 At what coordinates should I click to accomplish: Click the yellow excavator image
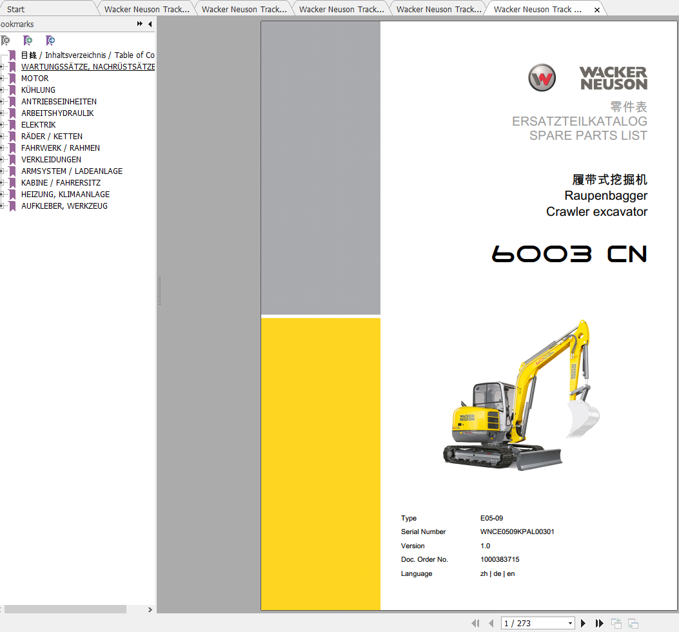(x=522, y=395)
